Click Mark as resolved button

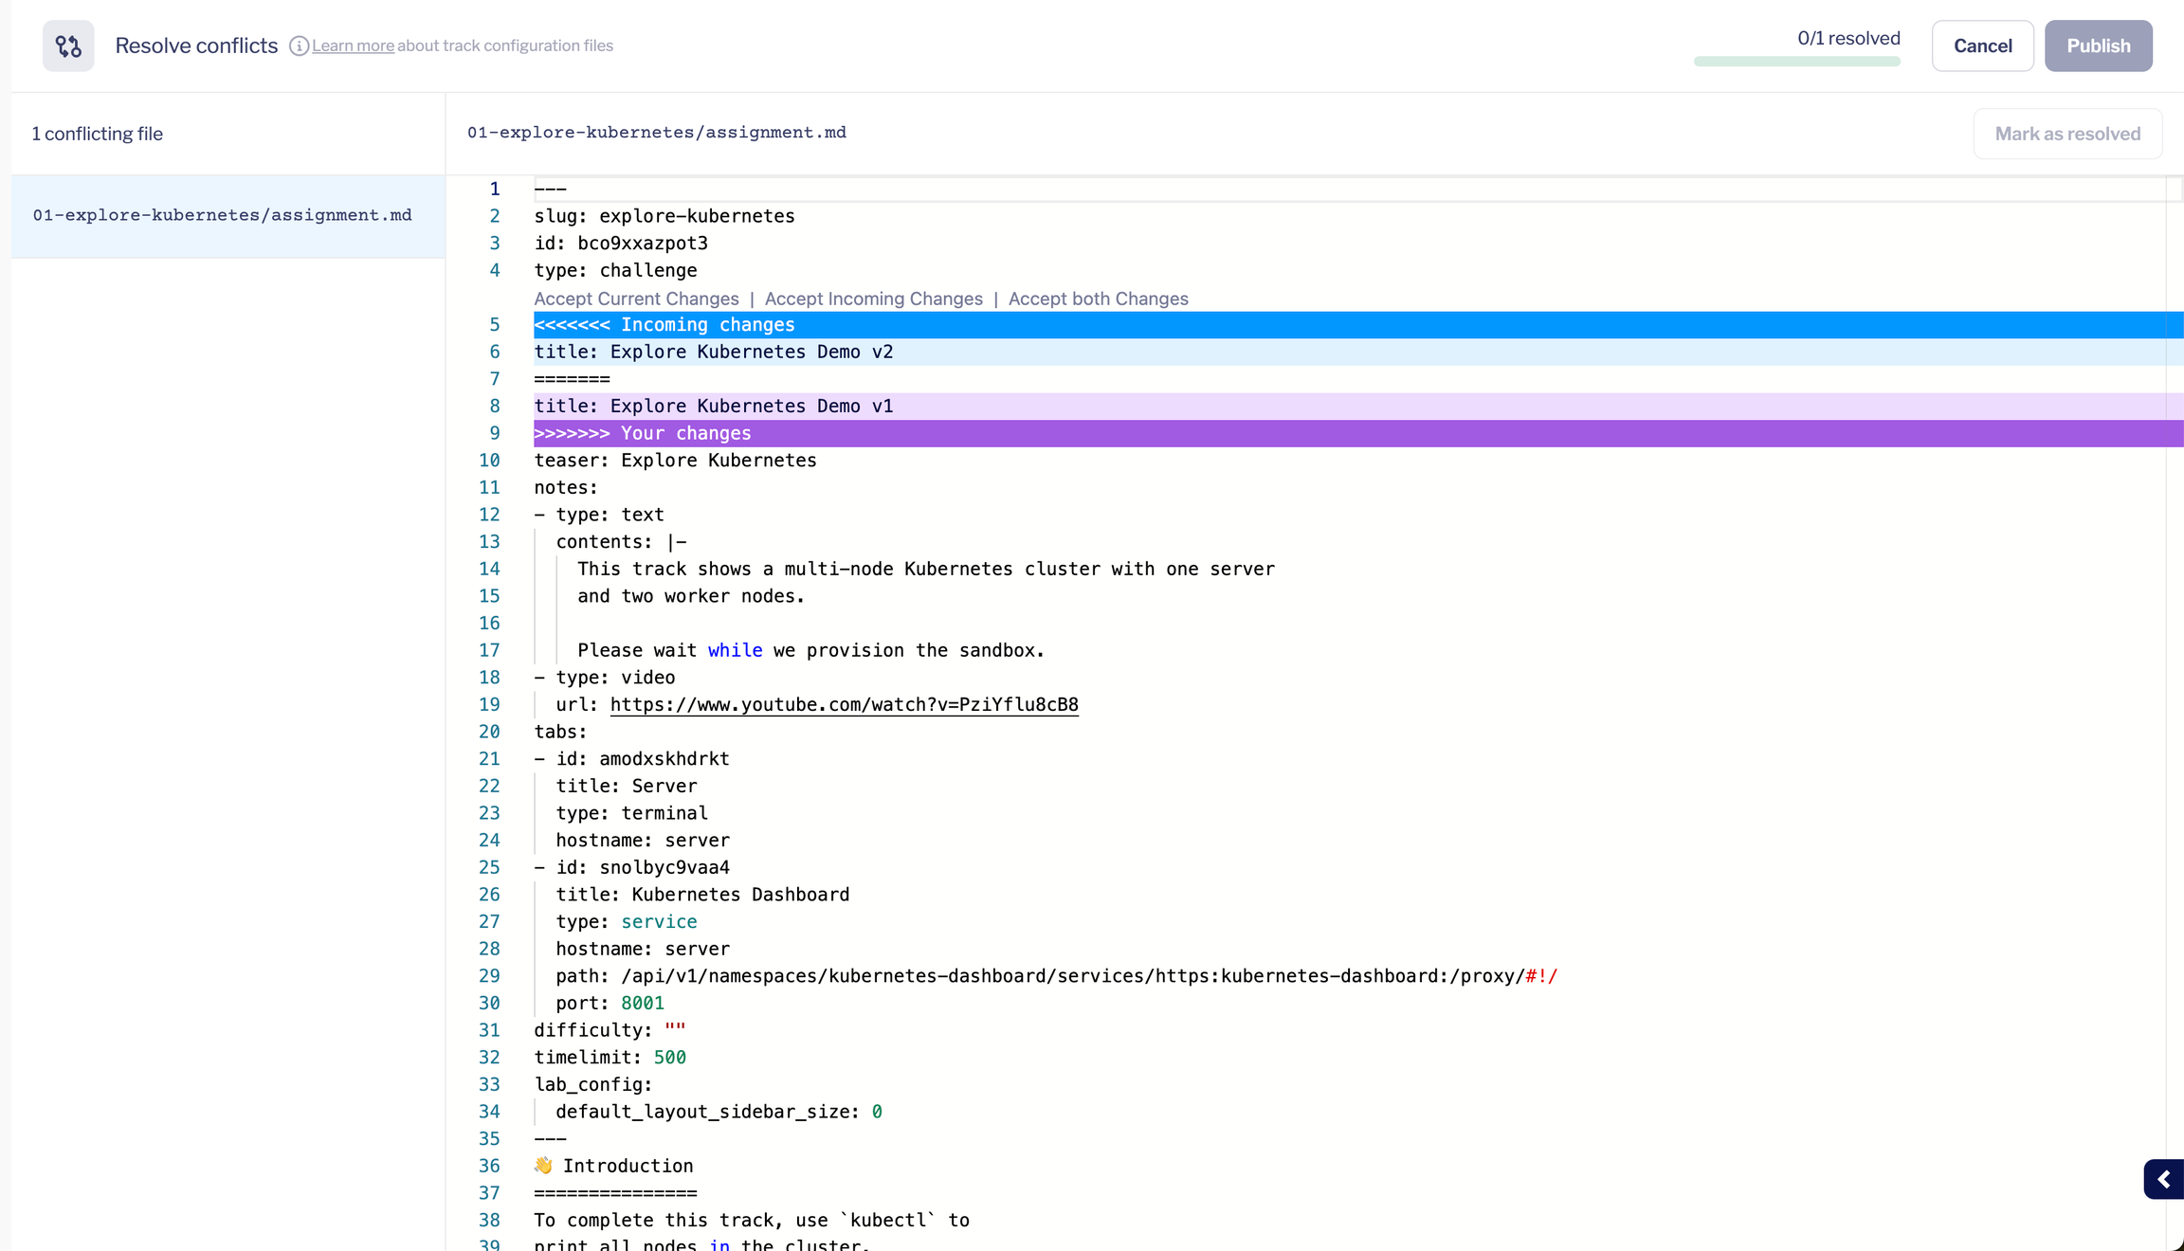(x=2066, y=134)
